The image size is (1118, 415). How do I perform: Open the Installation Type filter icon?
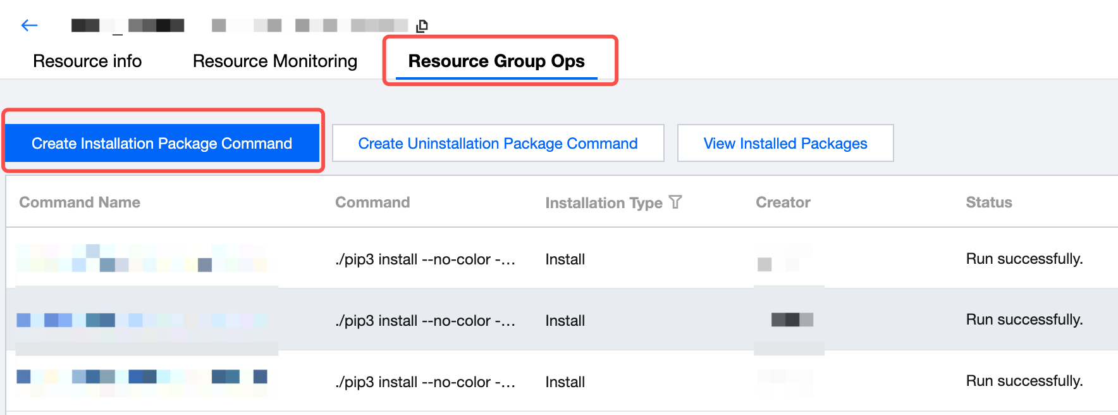[675, 202]
